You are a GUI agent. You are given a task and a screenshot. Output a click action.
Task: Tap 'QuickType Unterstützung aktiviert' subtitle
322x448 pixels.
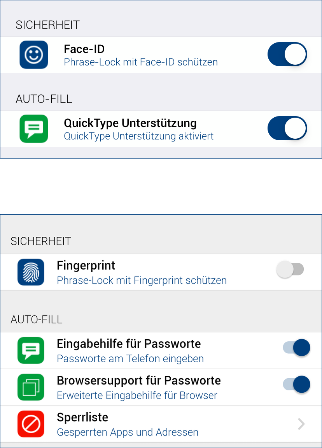(138, 136)
